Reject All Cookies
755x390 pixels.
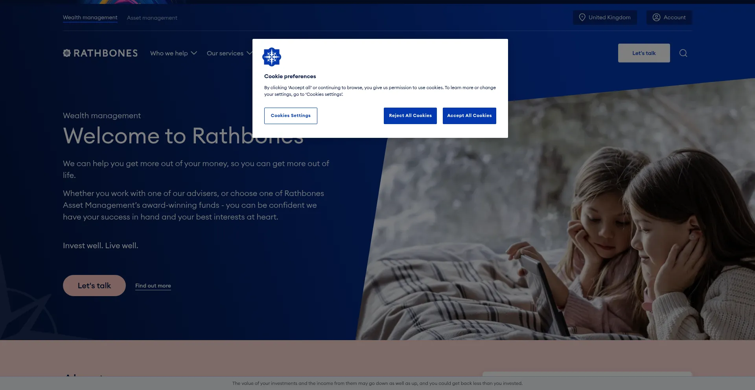coord(410,116)
